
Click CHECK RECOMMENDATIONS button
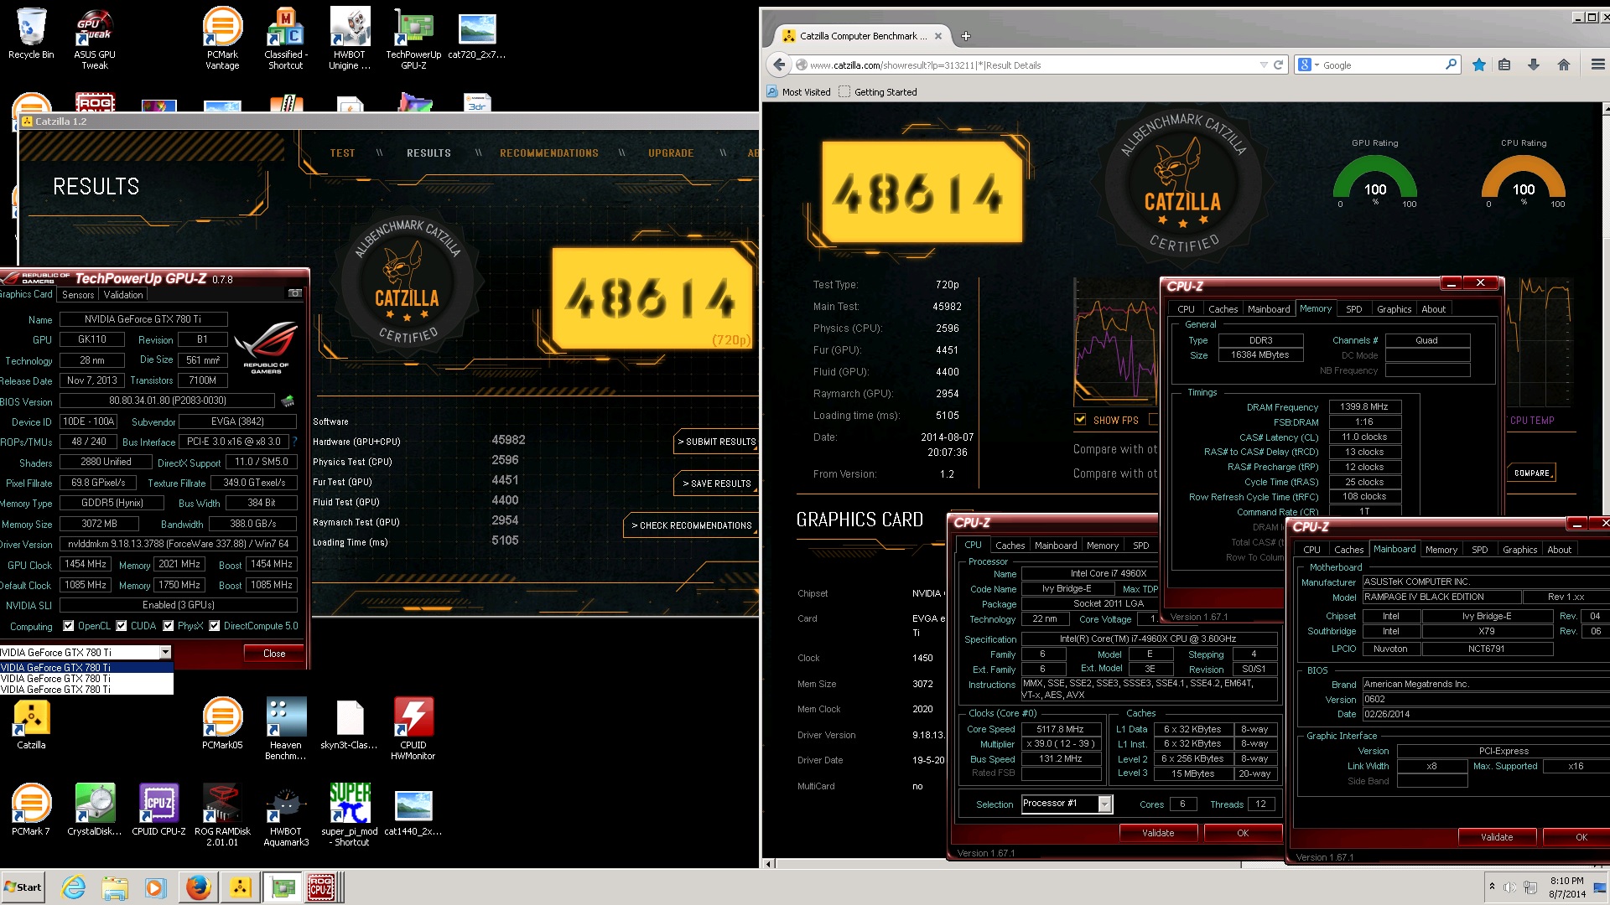click(x=692, y=525)
